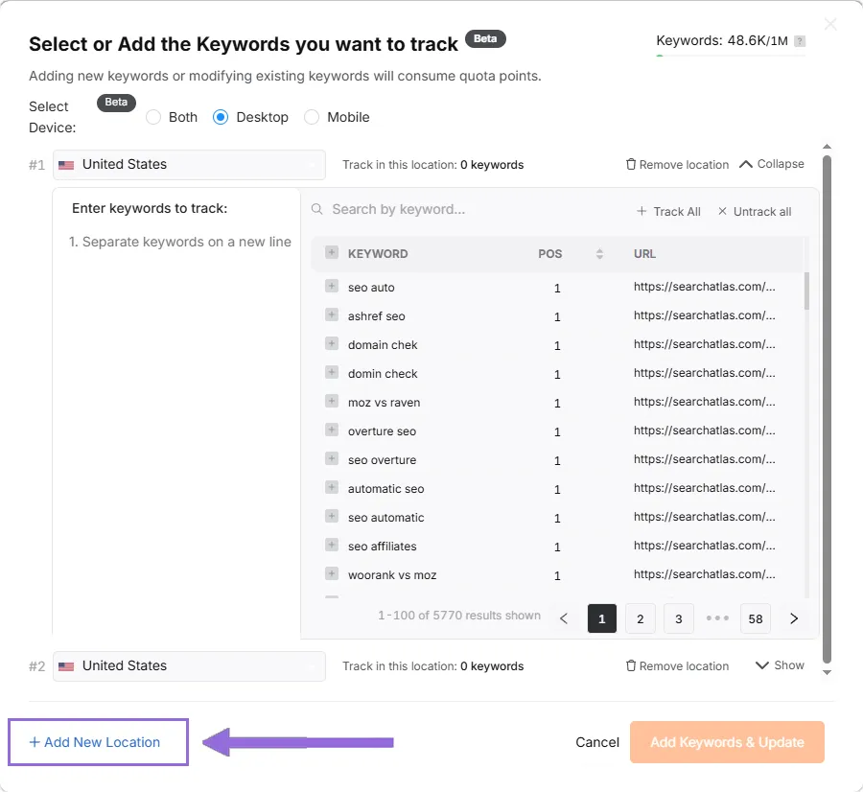Open the #1 United States location dropdown
The height and width of the screenshot is (792, 863).
[189, 165]
